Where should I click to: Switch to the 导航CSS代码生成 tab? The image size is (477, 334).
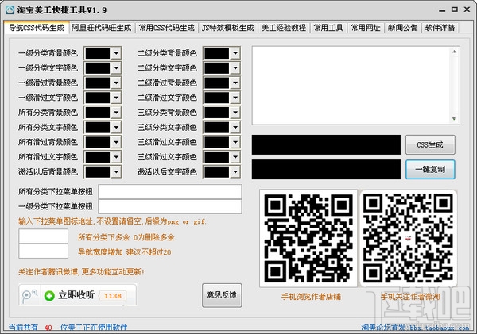pos(37,28)
